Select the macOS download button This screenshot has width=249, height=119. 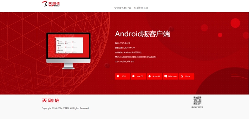point(138,76)
